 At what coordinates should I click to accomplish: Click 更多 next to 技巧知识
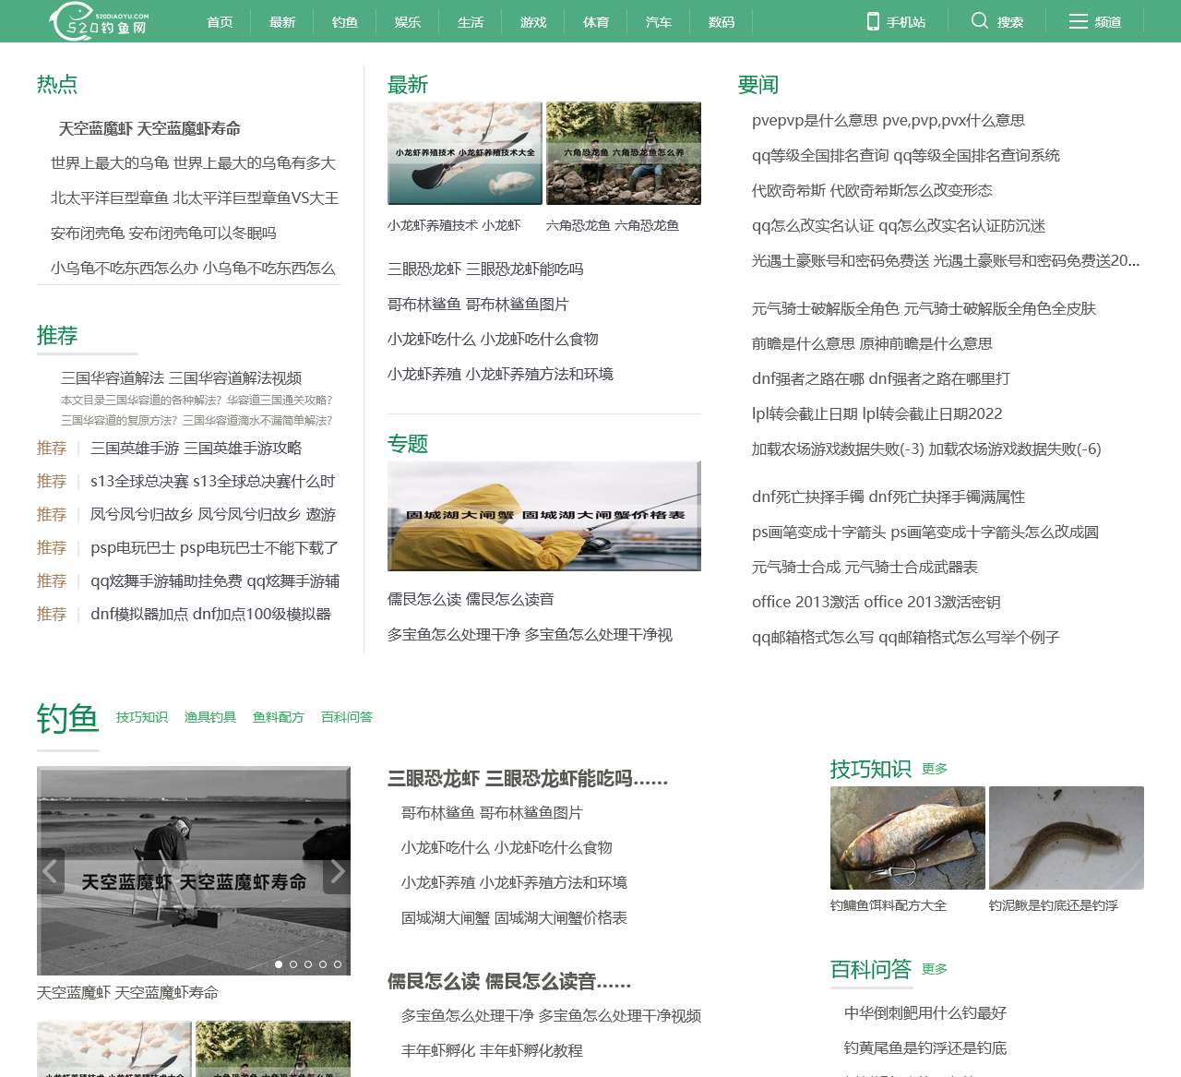[x=935, y=768]
